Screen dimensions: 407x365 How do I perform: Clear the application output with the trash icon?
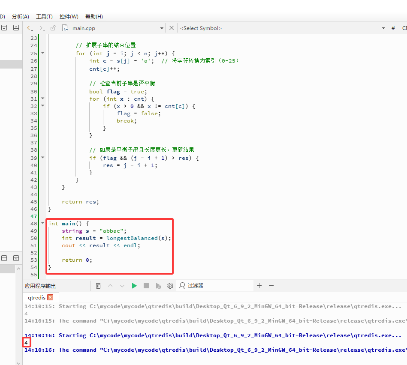coord(98,286)
